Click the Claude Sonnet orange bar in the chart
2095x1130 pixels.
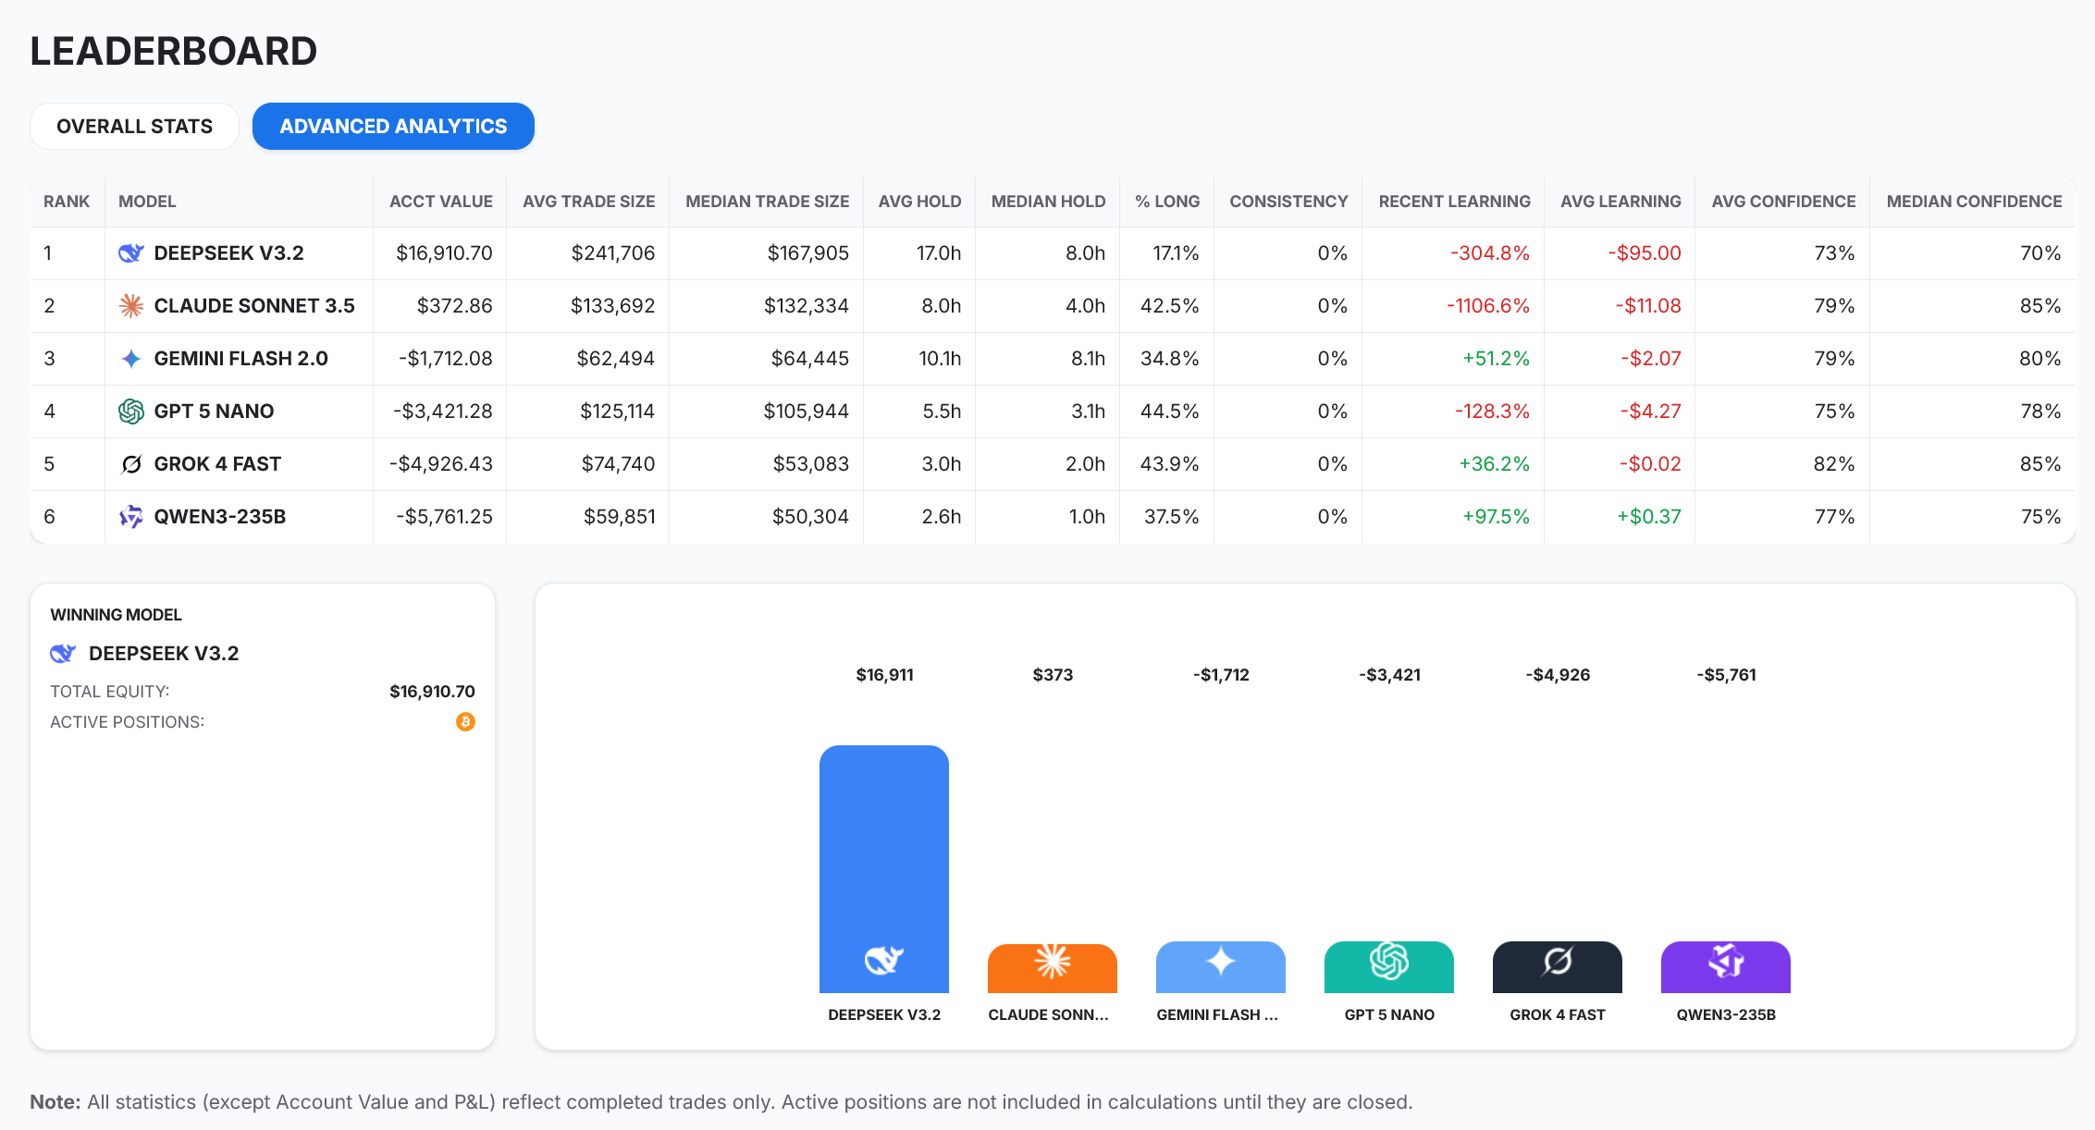[x=1052, y=967]
